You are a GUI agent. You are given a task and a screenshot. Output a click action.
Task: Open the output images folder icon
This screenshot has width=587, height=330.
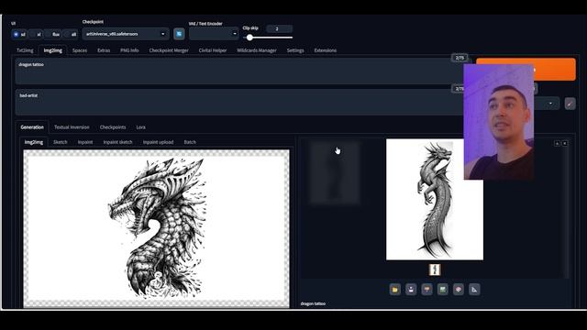coord(395,290)
